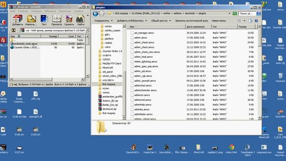286x161 pixels.
Task: Click the HyperCam 2 desktop icon
Action: point(150,147)
